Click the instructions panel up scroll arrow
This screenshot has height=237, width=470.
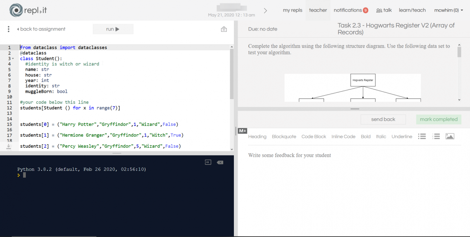tap(459, 45)
